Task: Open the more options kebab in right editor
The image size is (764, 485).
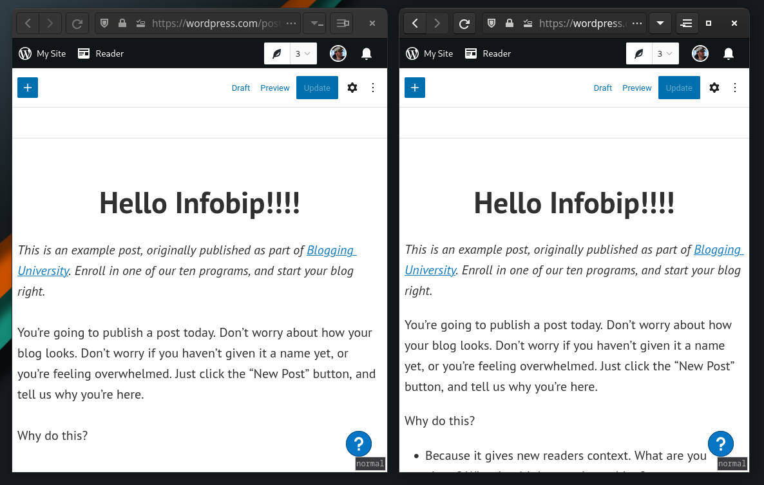Action: (x=735, y=88)
